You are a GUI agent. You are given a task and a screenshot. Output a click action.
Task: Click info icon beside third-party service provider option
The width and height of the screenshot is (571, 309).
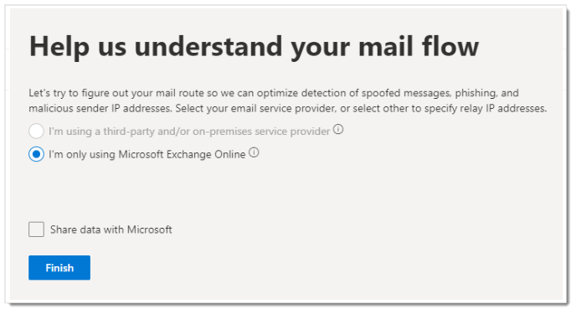click(338, 129)
